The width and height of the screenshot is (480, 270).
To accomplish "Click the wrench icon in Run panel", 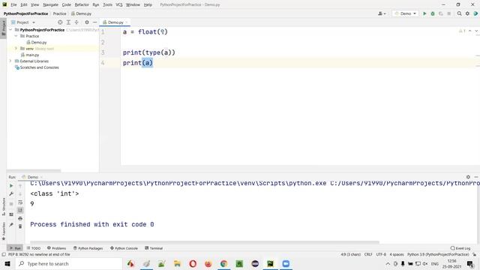I will (11, 193).
